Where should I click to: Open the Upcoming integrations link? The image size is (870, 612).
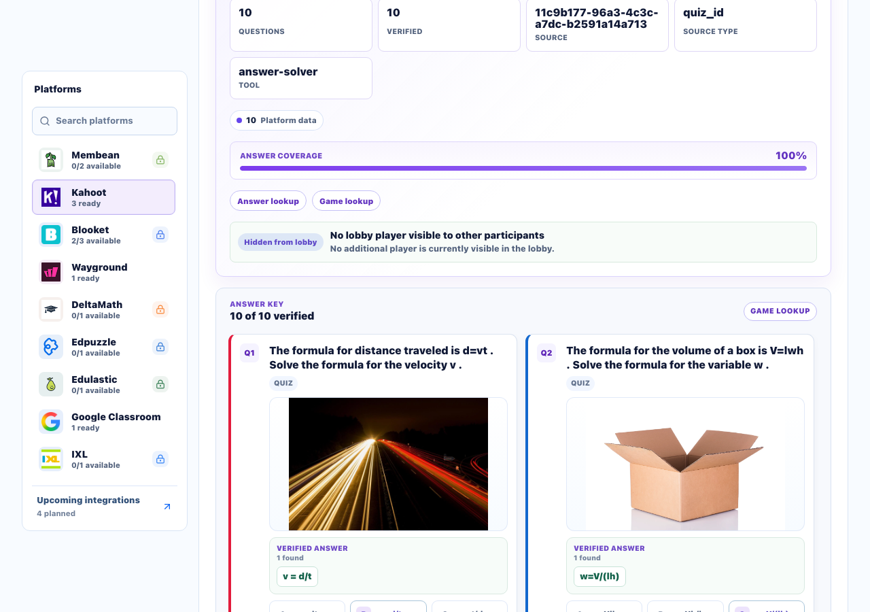[105, 507]
